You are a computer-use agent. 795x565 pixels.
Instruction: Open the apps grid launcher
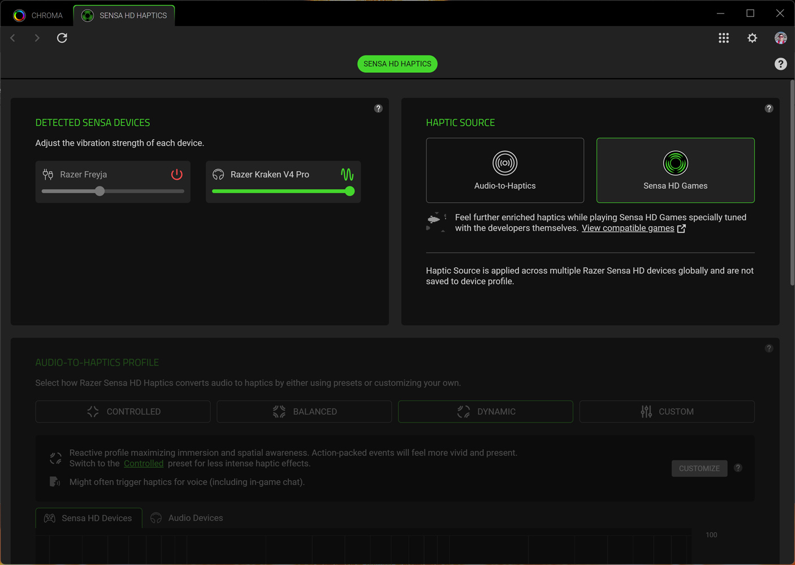point(724,38)
